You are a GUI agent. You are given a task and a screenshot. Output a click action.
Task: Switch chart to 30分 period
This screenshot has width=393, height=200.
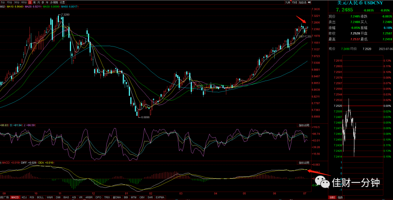(17, 2)
